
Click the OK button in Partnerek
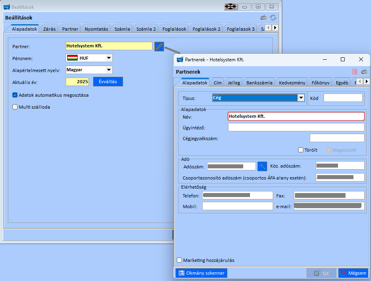click(321, 273)
